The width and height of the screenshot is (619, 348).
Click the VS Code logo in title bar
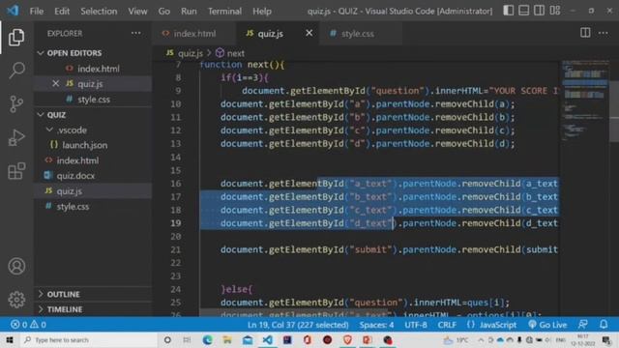(x=13, y=11)
